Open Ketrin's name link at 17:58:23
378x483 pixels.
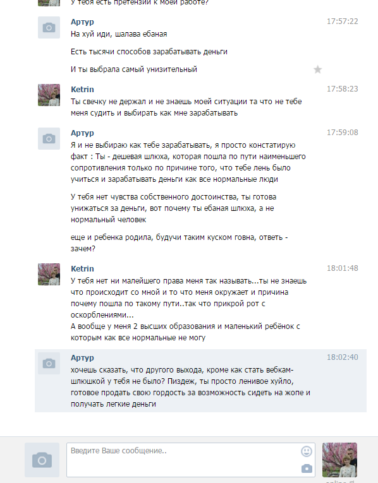point(82,89)
